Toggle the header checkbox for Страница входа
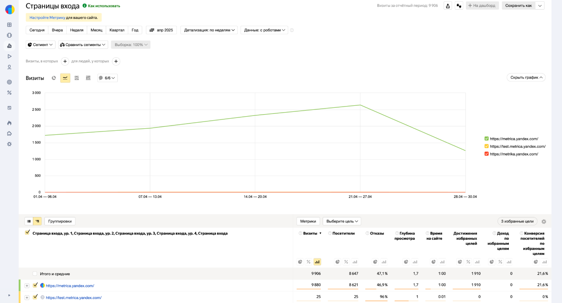The image size is (562, 303). (x=27, y=233)
